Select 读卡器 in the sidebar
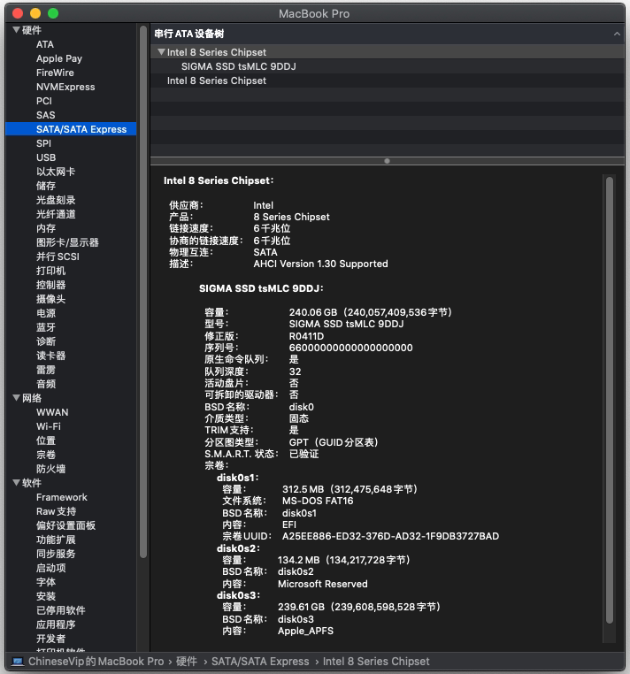Screen dimensions: 630x674 [50, 356]
